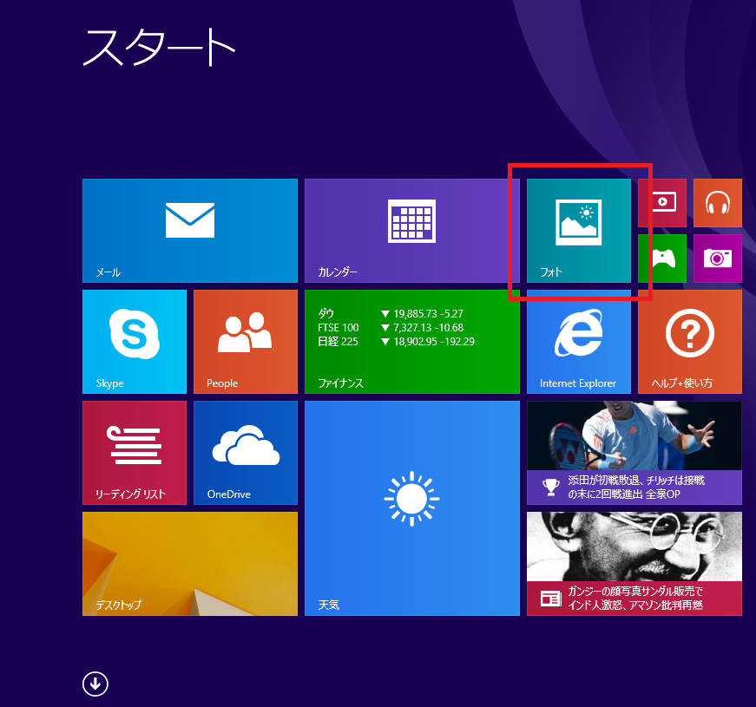This screenshot has width=756, height=707.
Task: Open the デスクトップ (Desktop) tile
Action: point(189,563)
